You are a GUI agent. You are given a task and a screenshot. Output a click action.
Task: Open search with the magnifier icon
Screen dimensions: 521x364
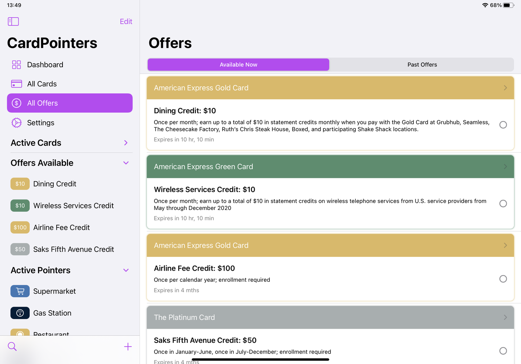(x=12, y=347)
